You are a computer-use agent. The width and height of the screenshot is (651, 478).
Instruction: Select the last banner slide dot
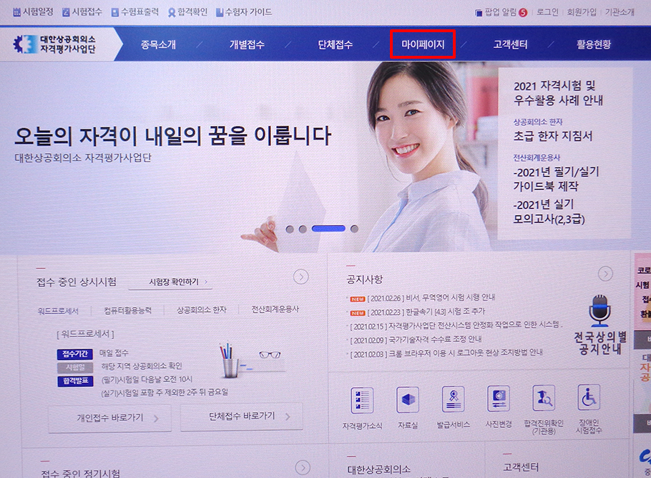pos(354,228)
